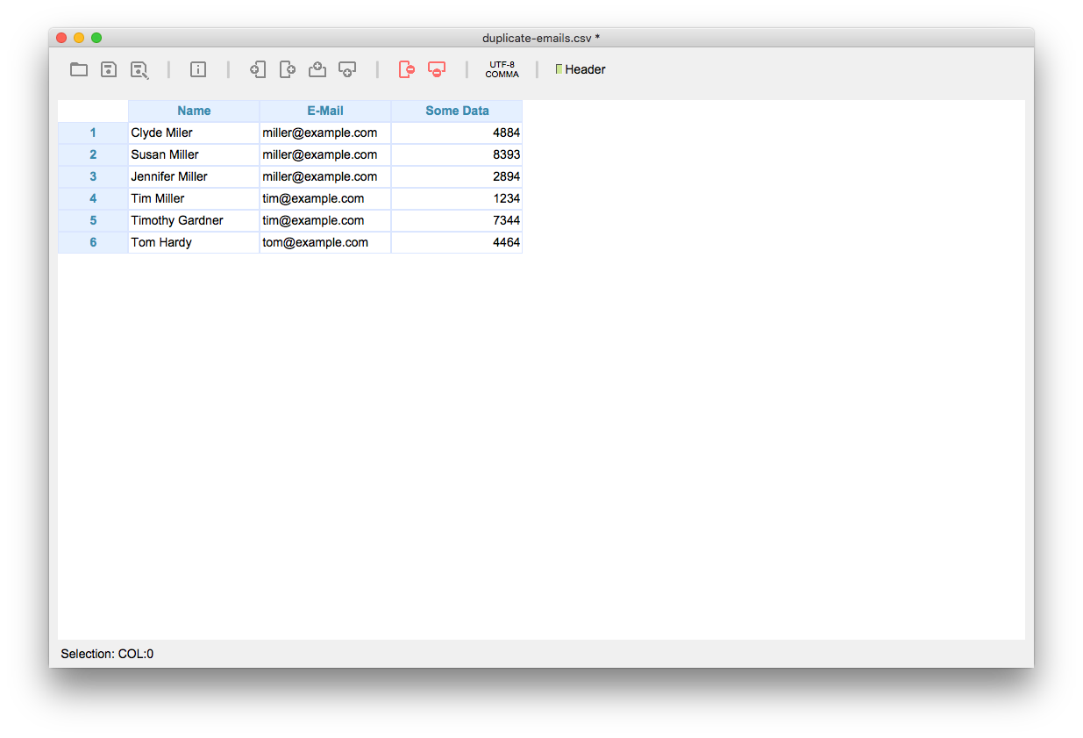1083x738 pixels.
Task: Click the cell 'Timothy Gardner'
Action: 194,220
